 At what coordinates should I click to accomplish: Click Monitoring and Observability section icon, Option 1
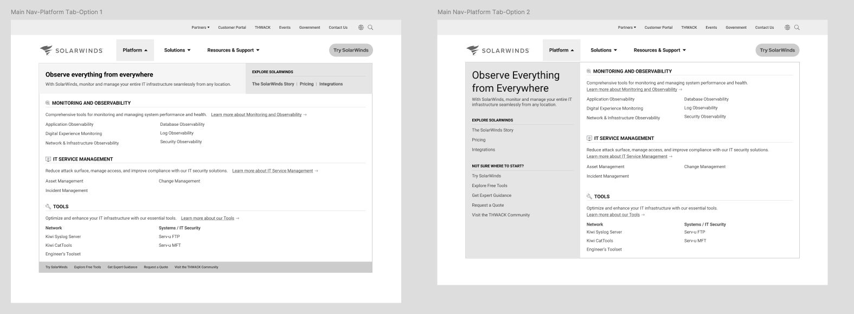point(48,102)
